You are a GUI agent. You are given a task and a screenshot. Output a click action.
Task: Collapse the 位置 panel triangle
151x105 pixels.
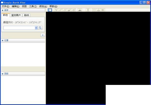pos(3,41)
